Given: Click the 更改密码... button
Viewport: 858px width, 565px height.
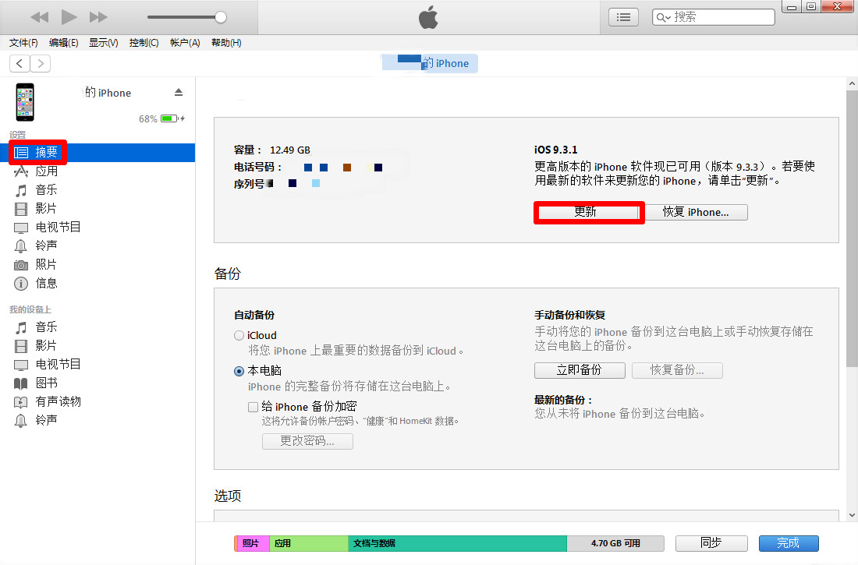Looking at the screenshot, I should [x=307, y=441].
